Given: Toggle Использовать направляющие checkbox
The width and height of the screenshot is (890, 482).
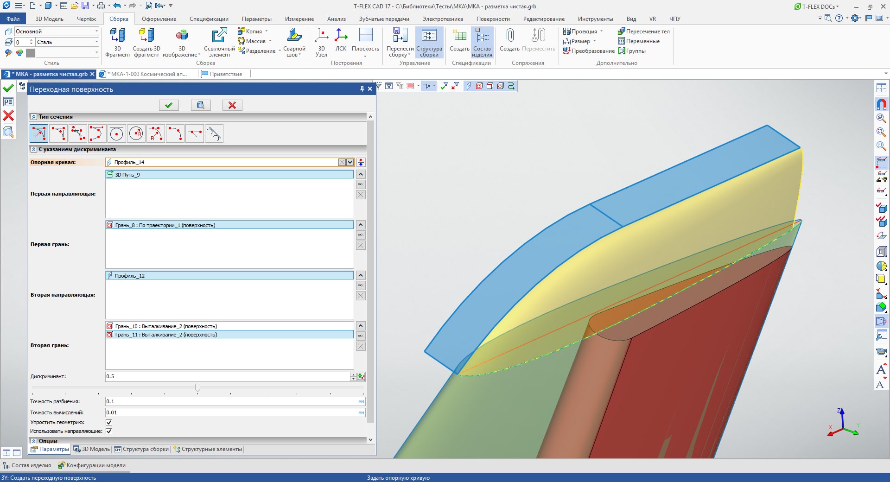Looking at the screenshot, I should click(109, 431).
